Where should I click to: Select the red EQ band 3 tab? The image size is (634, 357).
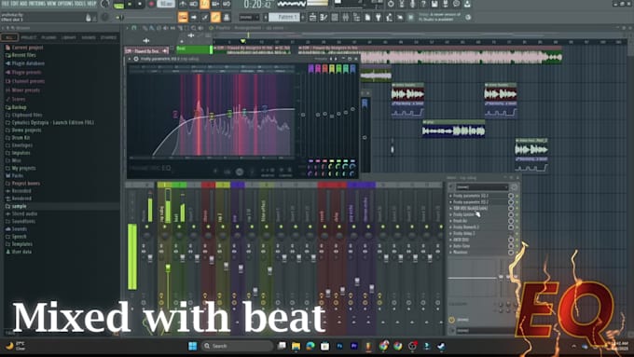(x=324, y=69)
